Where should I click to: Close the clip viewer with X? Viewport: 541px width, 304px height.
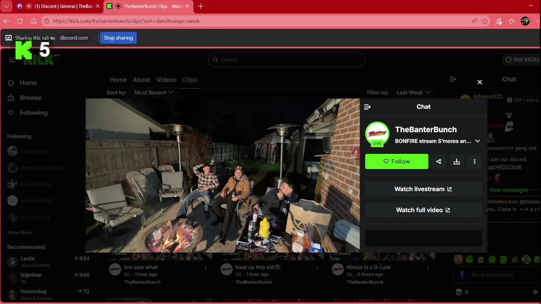480,82
